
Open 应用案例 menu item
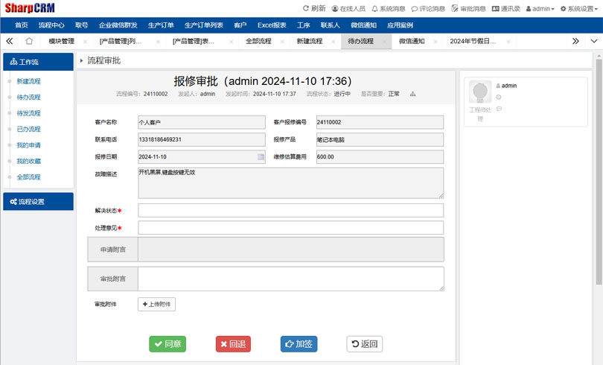point(400,25)
